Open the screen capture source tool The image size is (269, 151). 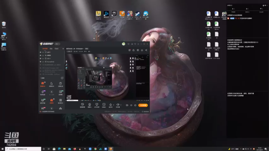coord(82,105)
